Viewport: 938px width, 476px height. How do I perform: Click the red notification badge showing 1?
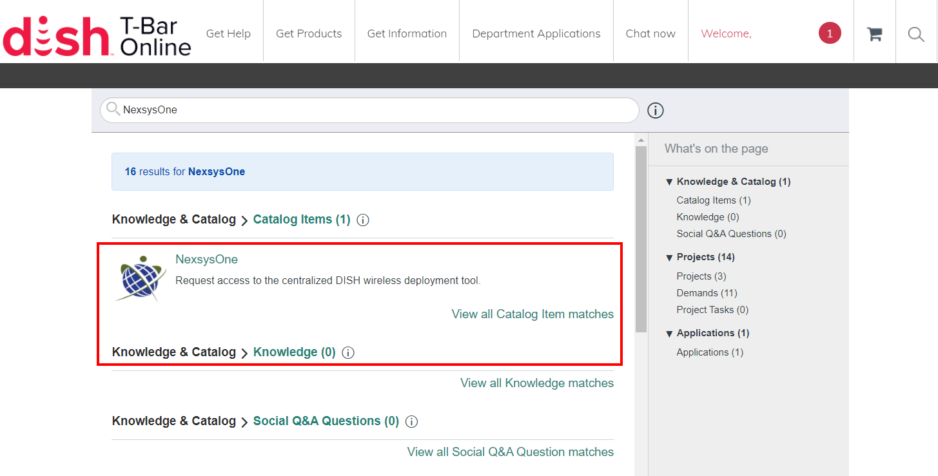[x=830, y=33]
